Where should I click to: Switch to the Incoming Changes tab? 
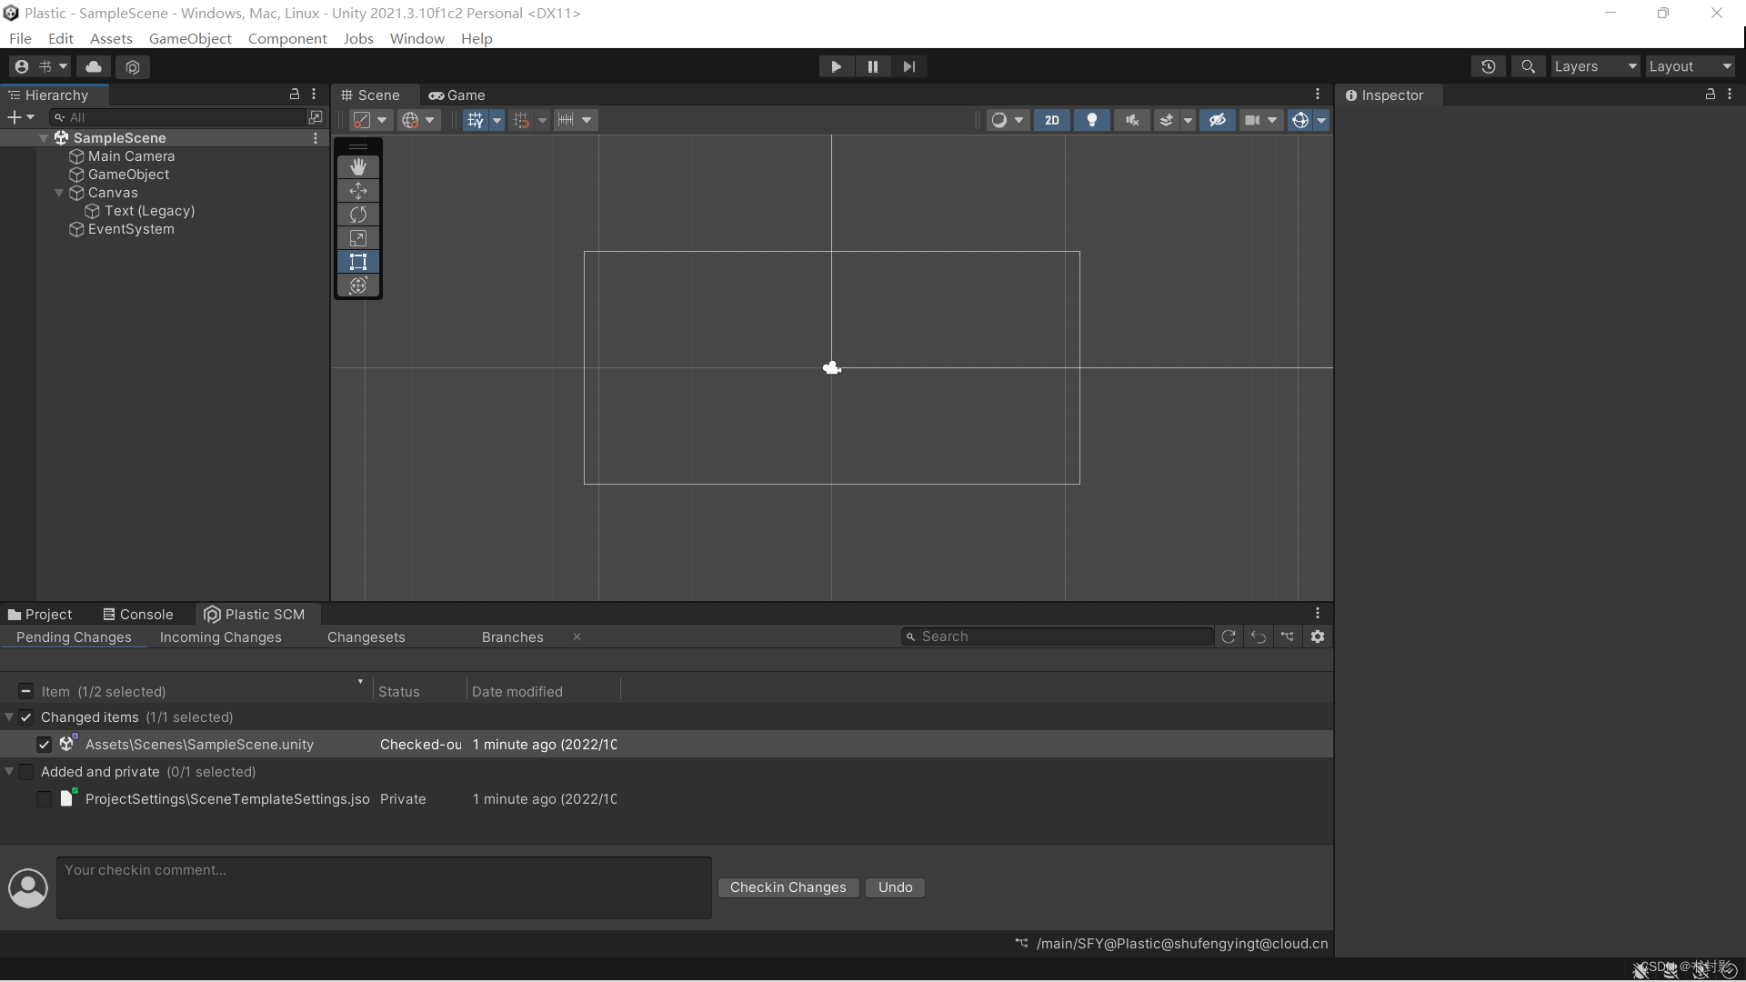click(x=221, y=637)
